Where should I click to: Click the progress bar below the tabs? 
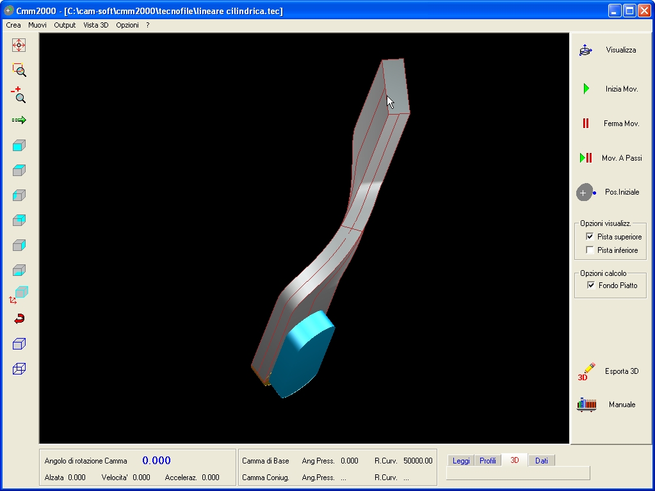[x=518, y=473]
